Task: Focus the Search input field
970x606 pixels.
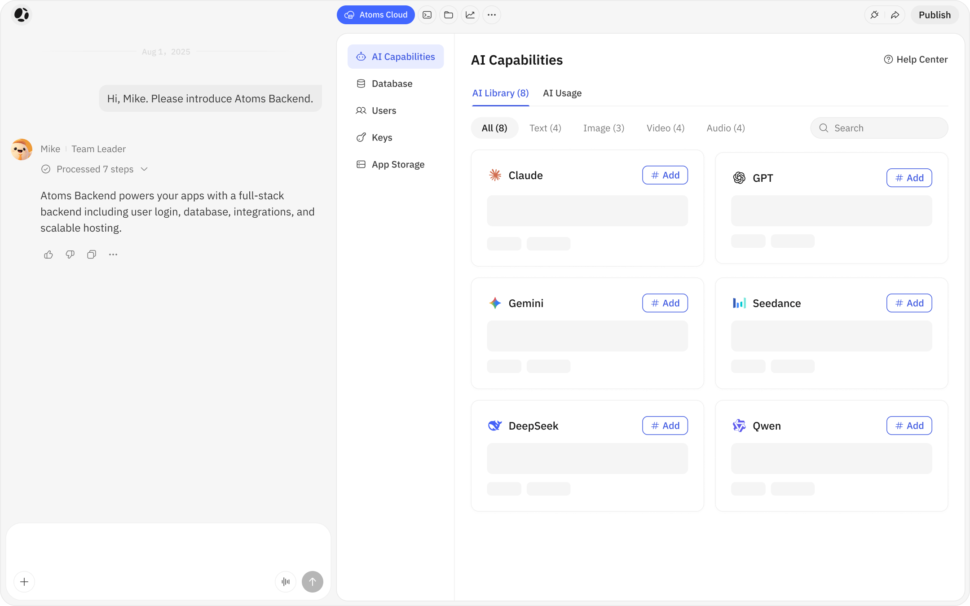Action: pos(879,128)
